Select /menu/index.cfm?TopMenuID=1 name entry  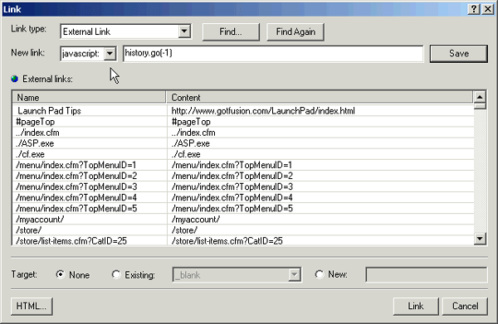click(90, 165)
